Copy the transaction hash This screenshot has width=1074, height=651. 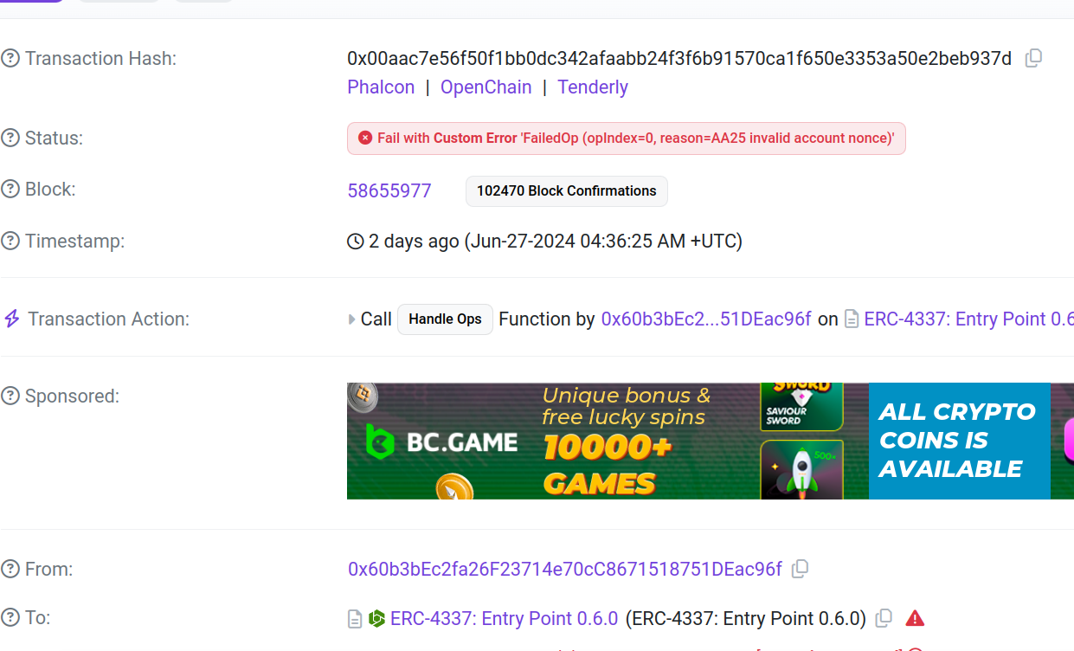(1033, 59)
